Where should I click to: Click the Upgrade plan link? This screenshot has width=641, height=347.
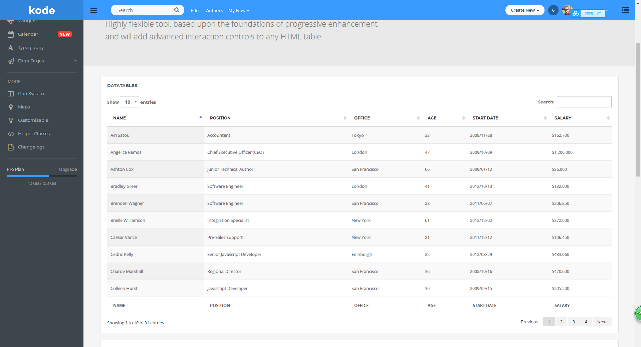(68, 169)
